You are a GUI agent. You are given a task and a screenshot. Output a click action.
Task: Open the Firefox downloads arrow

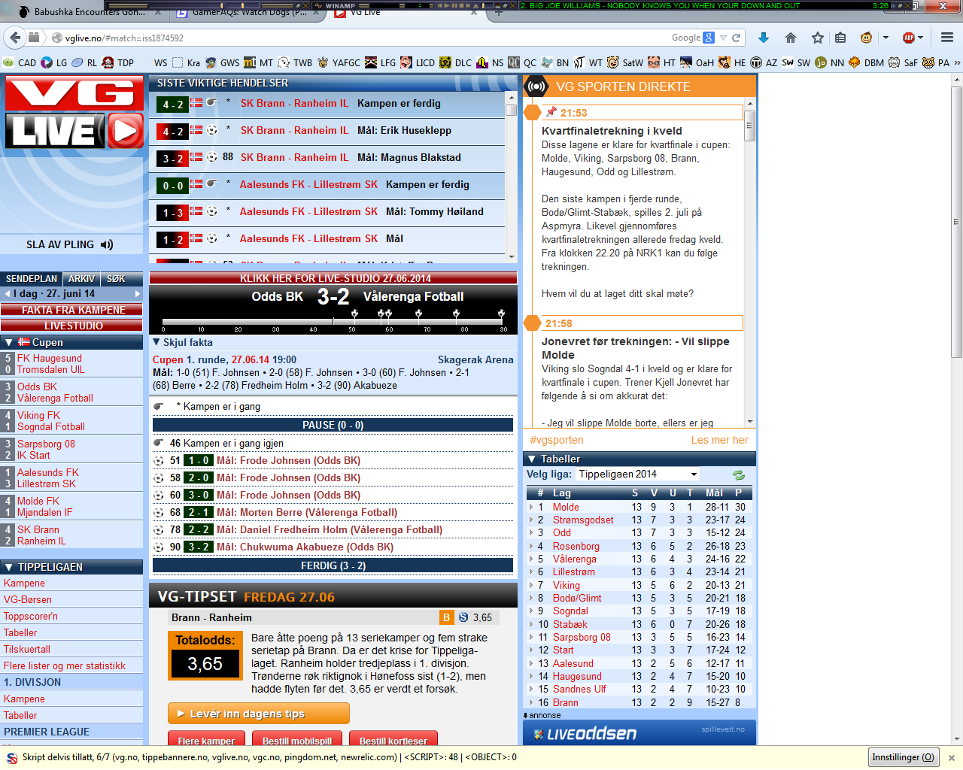tap(763, 38)
